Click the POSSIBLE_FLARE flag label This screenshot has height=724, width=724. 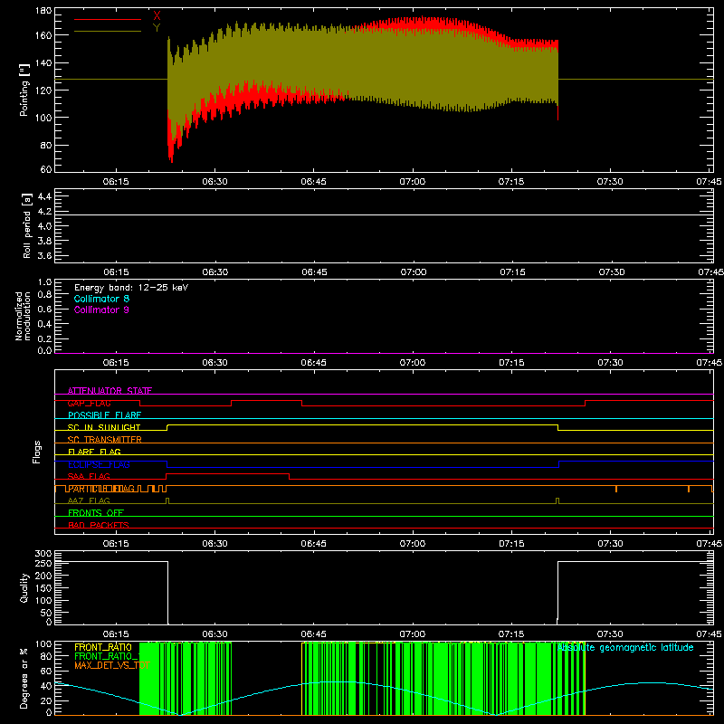[x=104, y=415]
